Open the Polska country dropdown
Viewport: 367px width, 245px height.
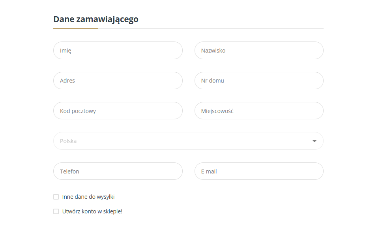tap(188, 141)
